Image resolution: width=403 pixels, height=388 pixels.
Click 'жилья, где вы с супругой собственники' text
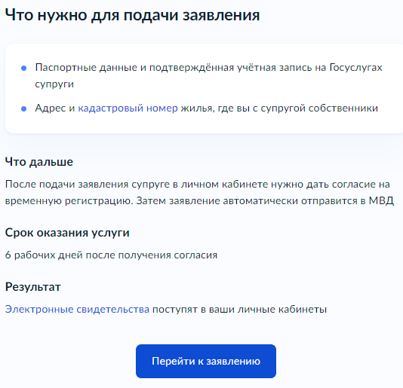pyautogui.click(x=279, y=108)
